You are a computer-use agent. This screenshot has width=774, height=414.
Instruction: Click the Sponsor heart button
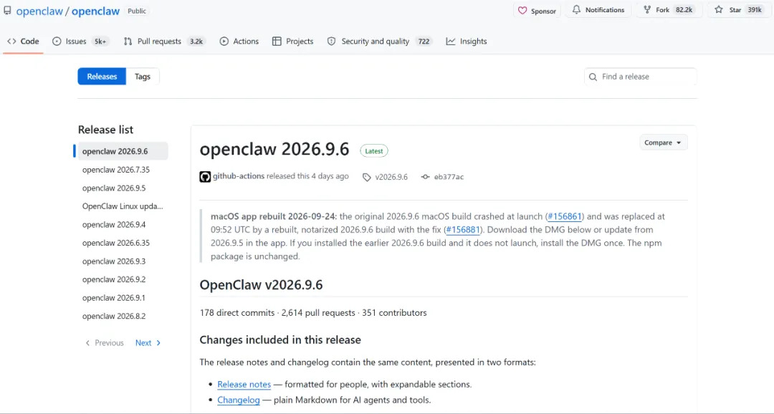[x=537, y=10]
